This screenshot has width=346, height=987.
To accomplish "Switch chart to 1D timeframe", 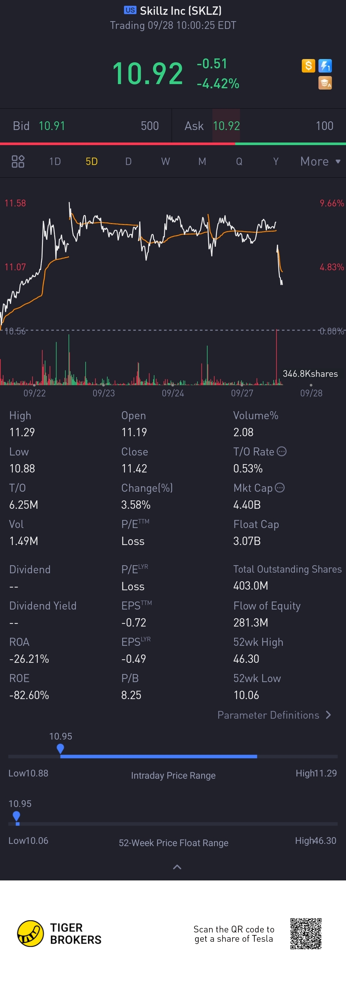I will 55,161.
